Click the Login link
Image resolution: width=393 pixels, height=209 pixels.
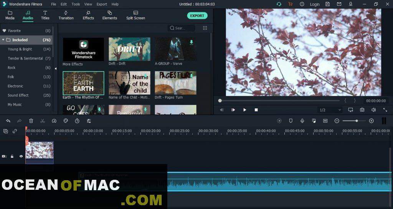click(315, 4)
